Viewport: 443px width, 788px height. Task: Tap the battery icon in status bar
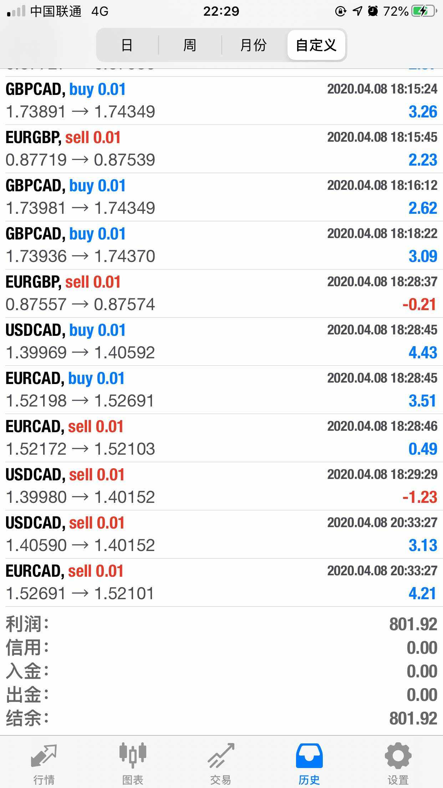click(x=423, y=11)
